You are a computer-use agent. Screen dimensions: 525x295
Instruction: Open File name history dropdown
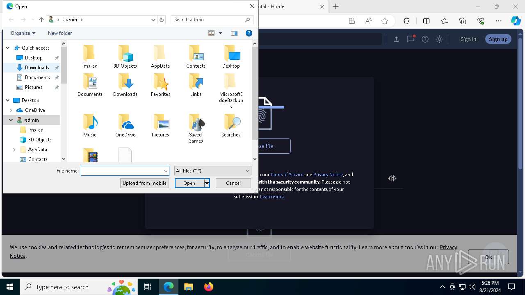pyautogui.click(x=166, y=171)
